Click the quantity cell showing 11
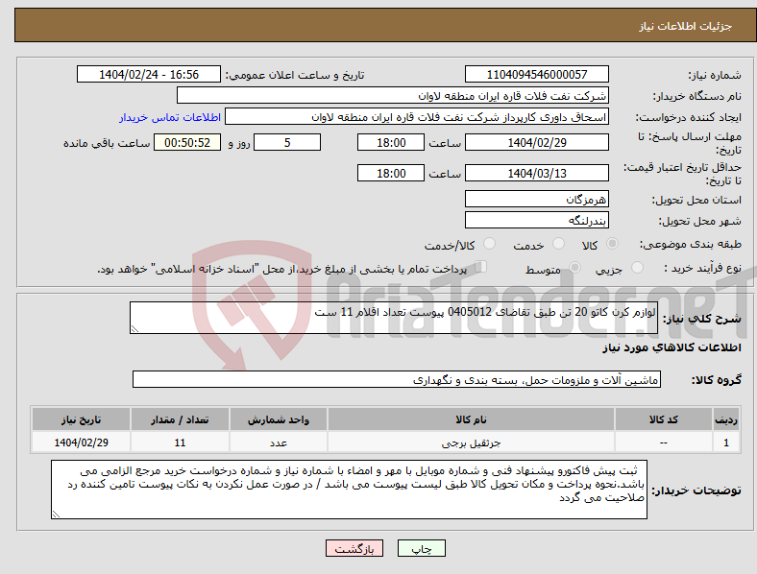 point(180,442)
